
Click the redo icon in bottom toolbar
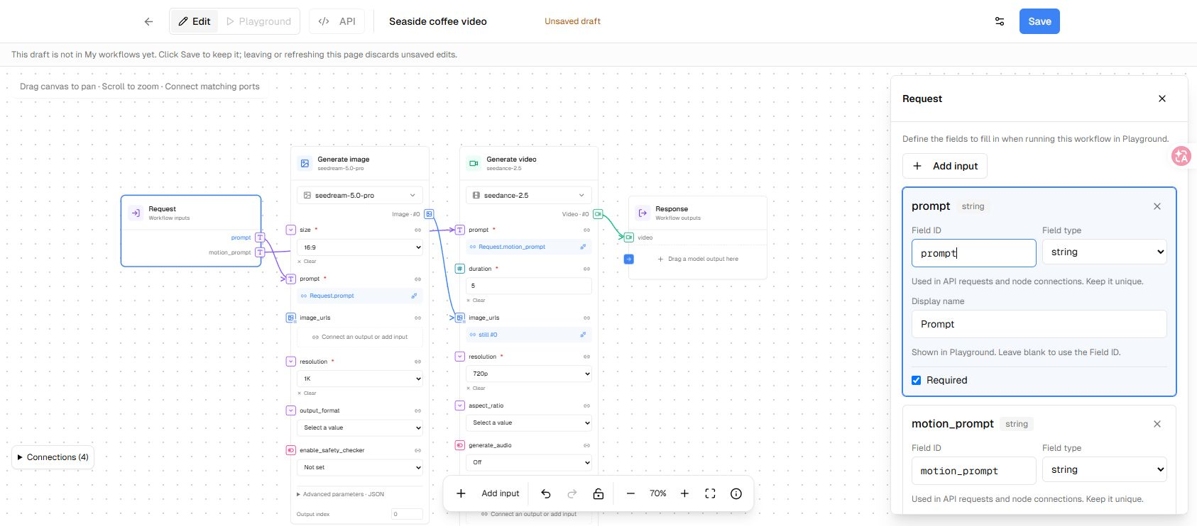pos(572,493)
